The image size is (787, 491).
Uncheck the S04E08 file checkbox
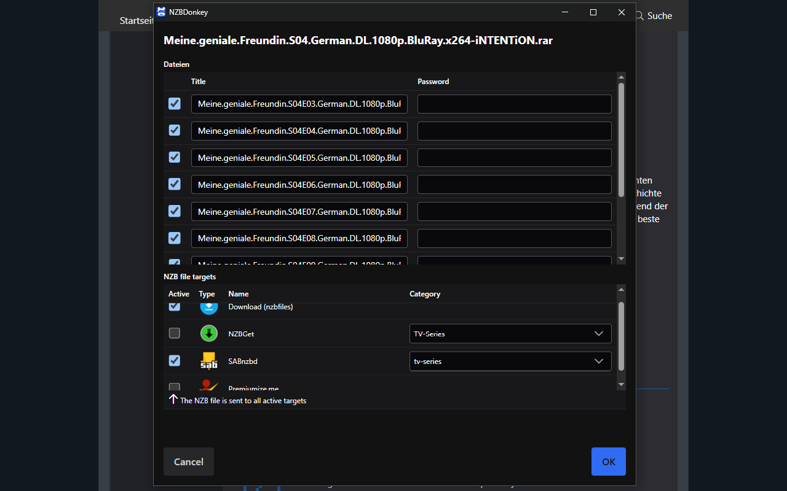click(174, 238)
